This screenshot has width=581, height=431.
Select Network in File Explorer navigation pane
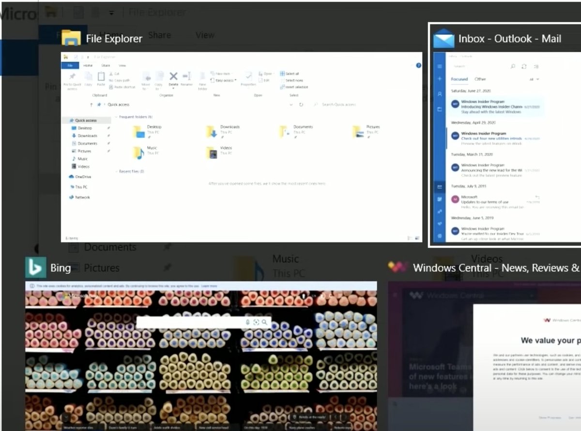click(79, 197)
